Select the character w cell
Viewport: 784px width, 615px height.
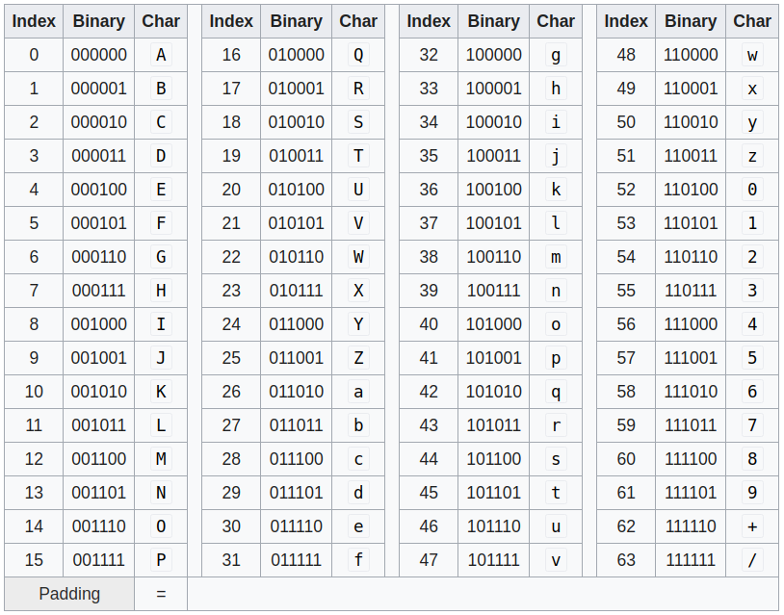tap(752, 55)
